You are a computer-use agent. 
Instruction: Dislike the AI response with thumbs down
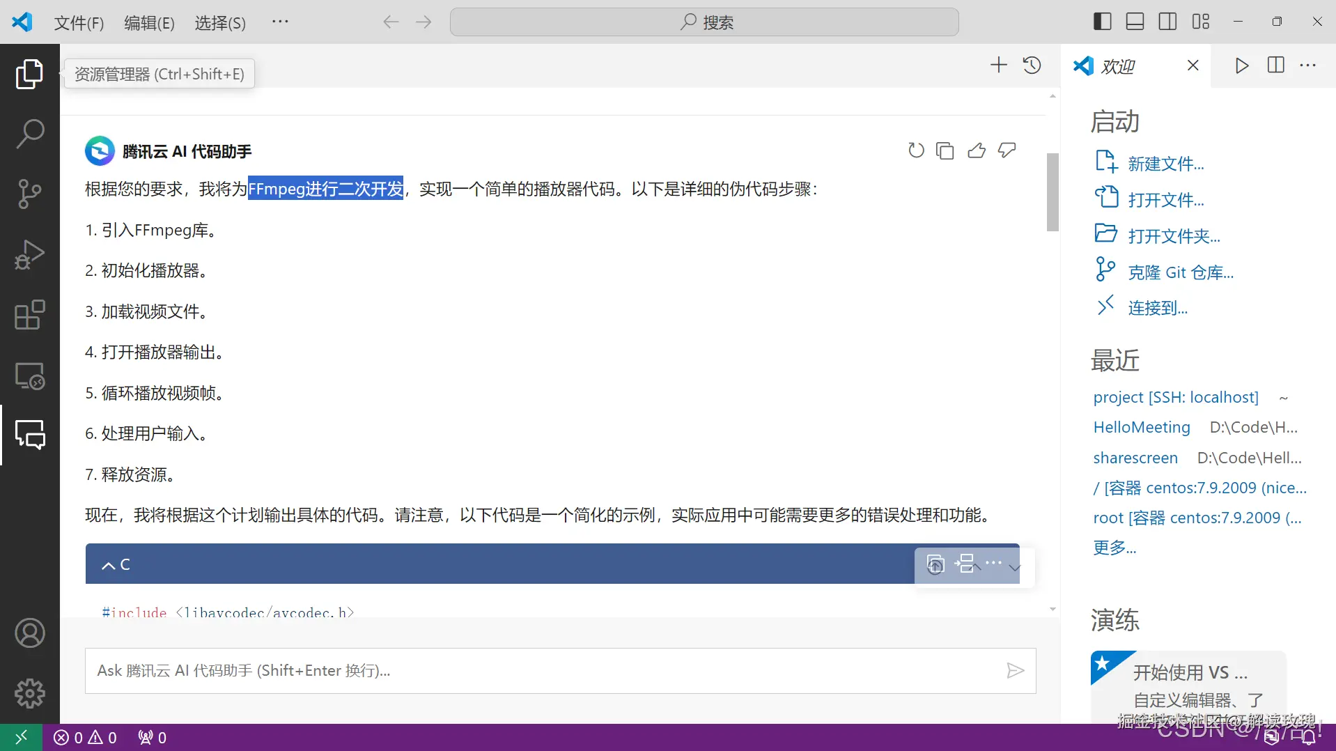point(1007,150)
